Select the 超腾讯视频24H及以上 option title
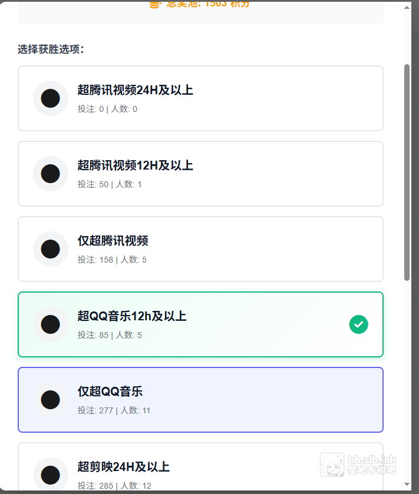Screen dimensions: 419x494 click(x=135, y=90)
